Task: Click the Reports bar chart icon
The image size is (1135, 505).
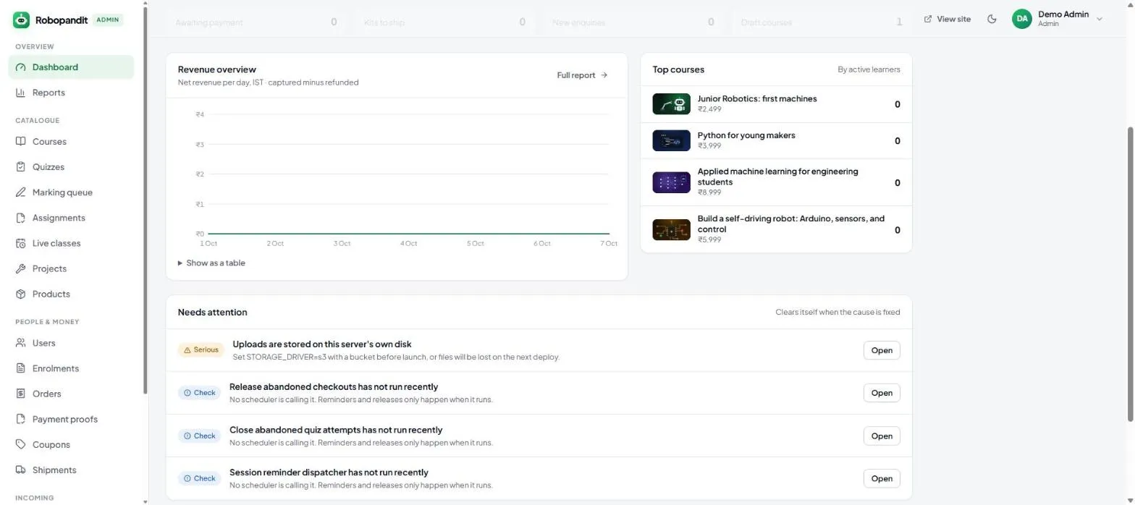Action: 20,93
